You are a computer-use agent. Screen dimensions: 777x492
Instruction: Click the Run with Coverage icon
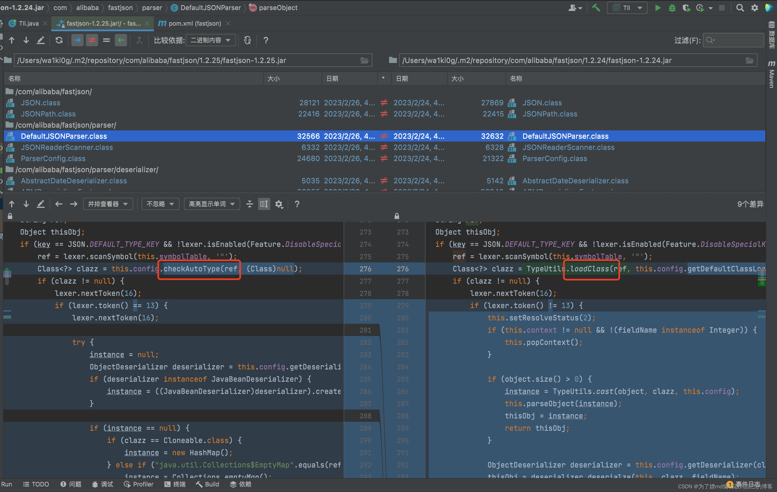pyautogui.click(x=686, y=8)
